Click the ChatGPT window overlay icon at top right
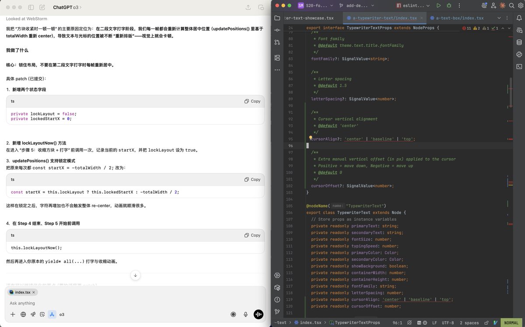The height and width of the screenshot is (327, 525). click(261, 7)
